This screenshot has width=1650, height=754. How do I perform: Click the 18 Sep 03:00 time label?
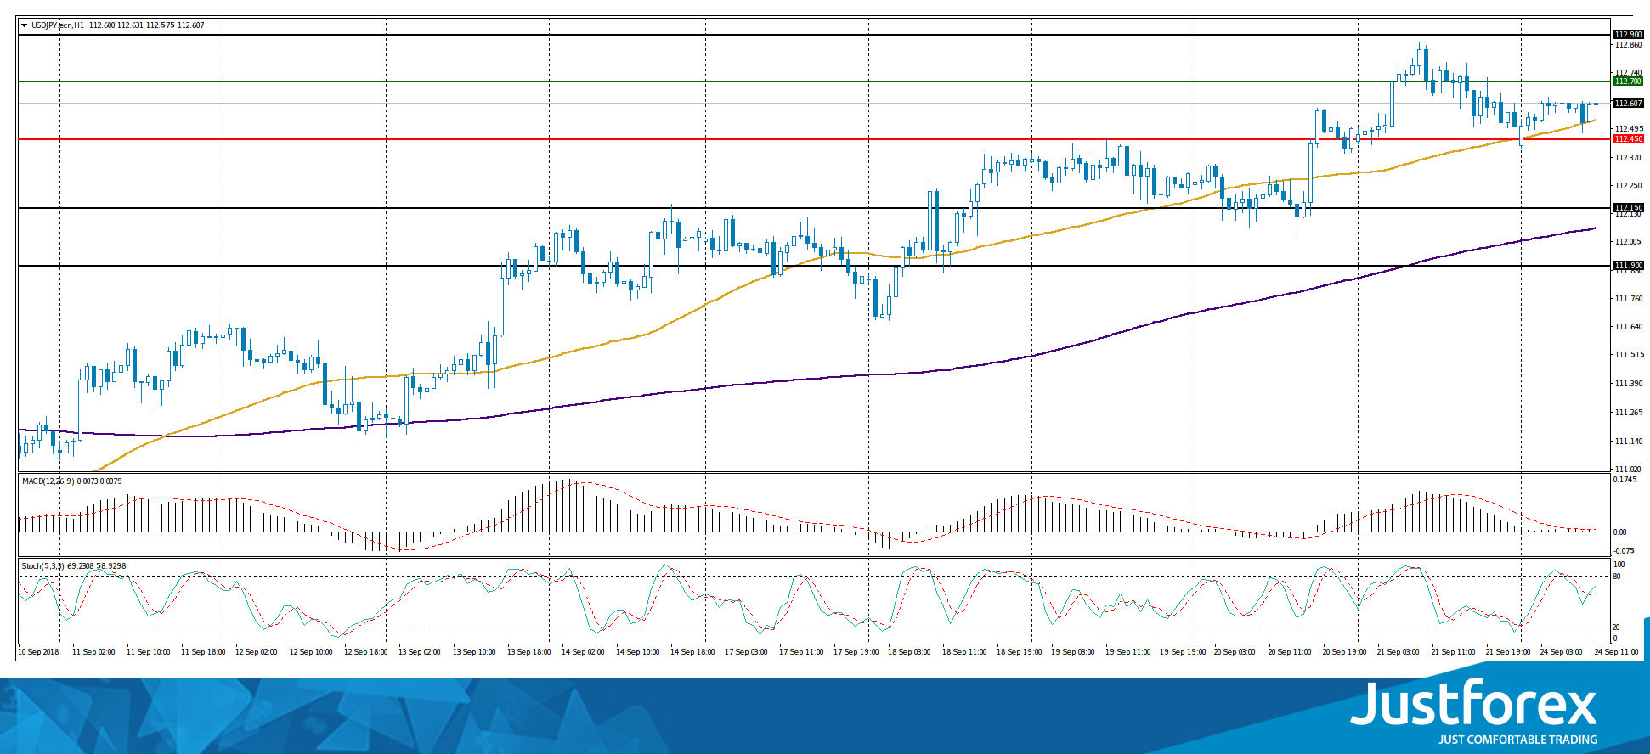910,652
